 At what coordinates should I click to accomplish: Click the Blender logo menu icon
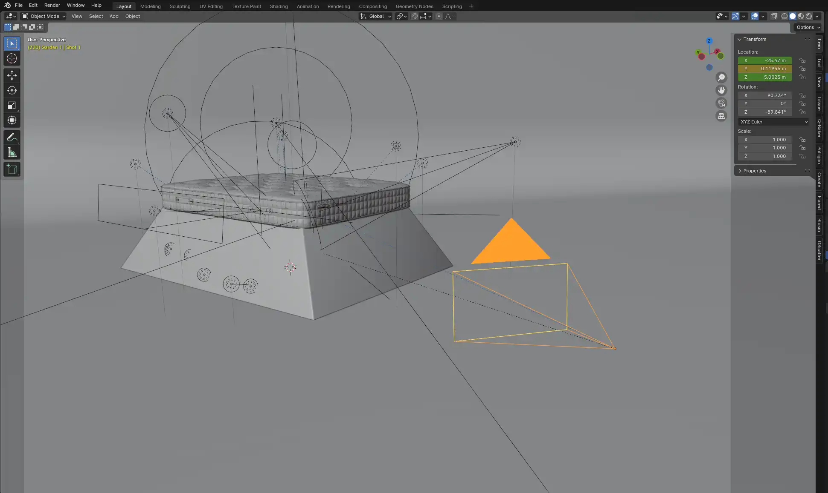[7, 5]
